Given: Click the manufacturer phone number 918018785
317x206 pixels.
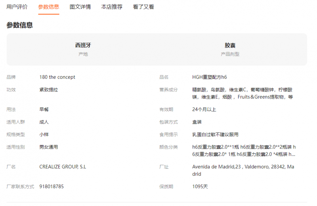Looking at the screenshot, I should (52, 186).
